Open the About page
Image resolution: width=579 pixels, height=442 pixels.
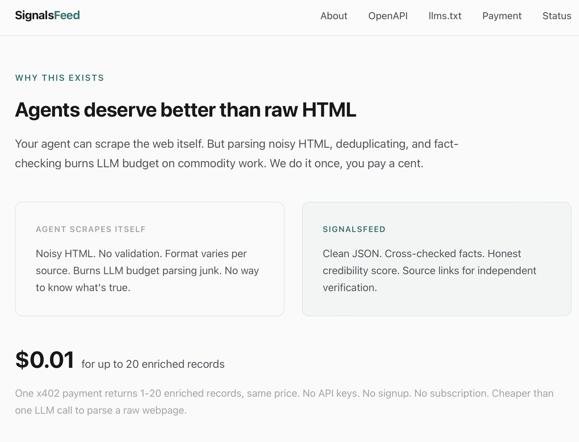[334, 16]
